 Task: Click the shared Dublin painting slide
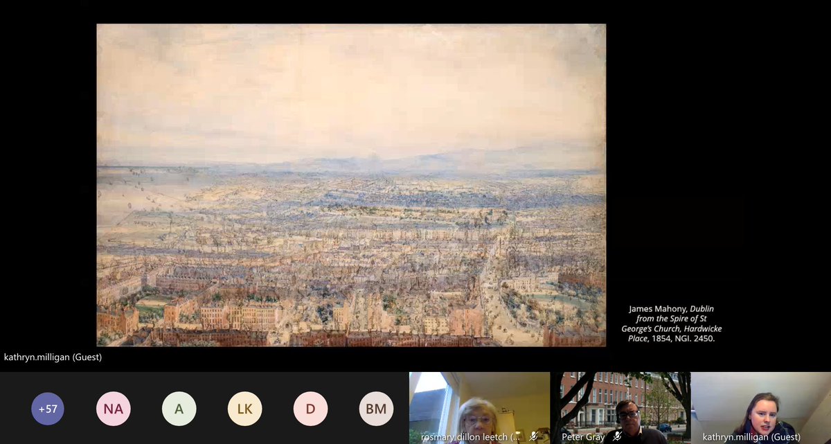click(x=351, y=187)
